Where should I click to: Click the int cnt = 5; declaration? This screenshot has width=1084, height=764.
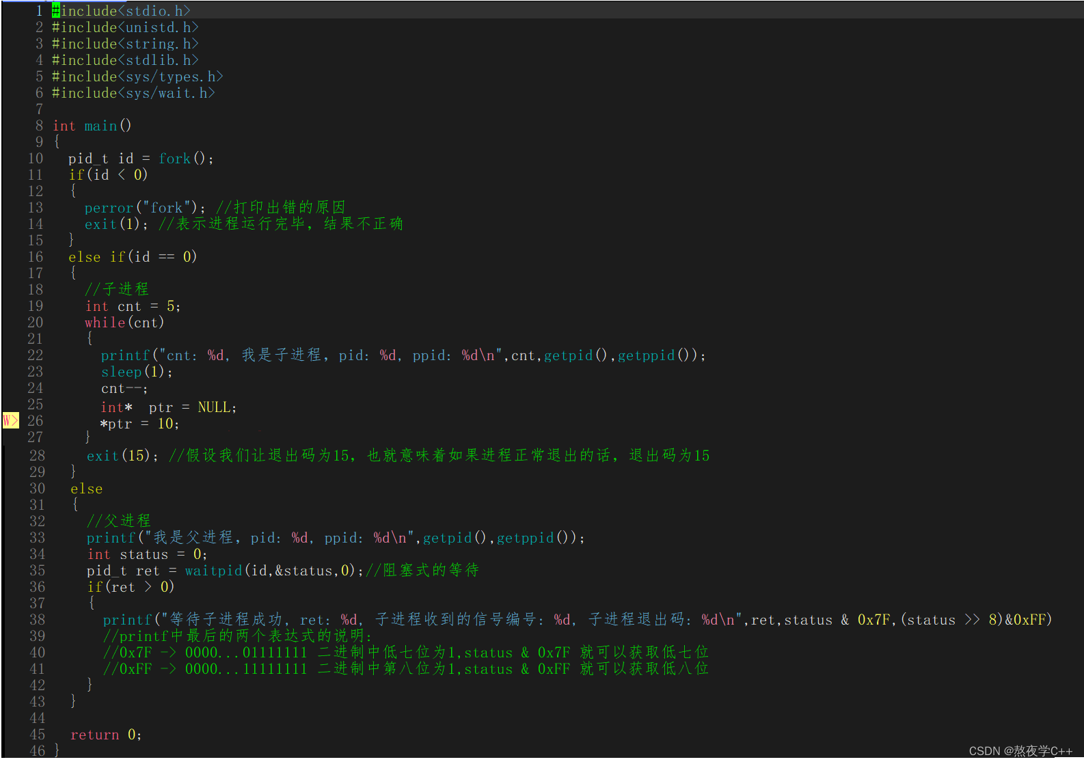coord(133,306)
